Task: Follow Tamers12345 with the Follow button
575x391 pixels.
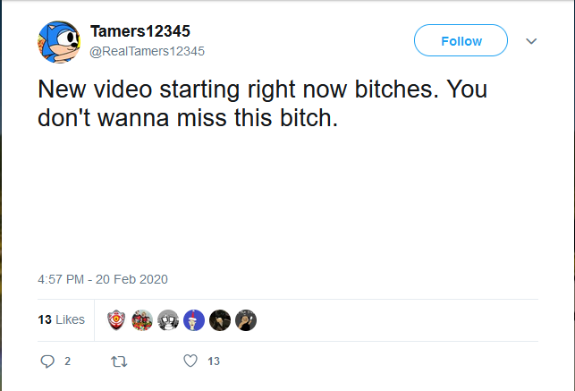Action: pyautogui.click(x=461, y=41)
